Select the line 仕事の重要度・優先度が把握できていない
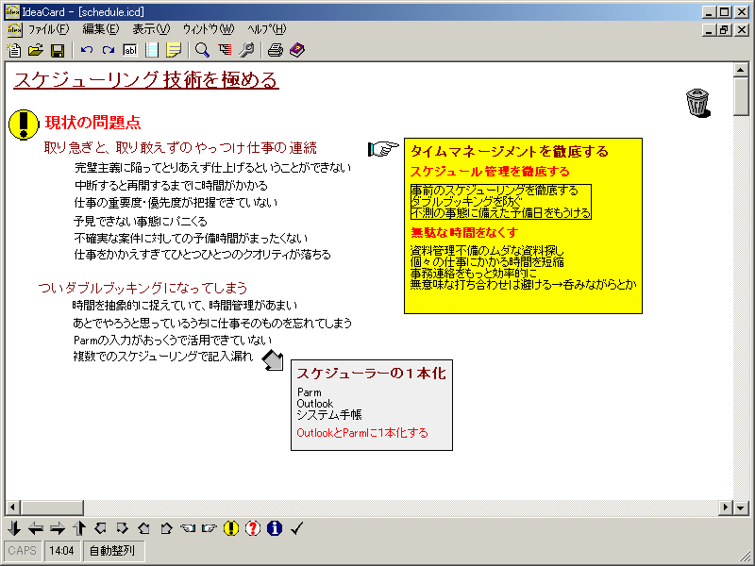This screenshot has height=566, width=755. tap(176, 203)
